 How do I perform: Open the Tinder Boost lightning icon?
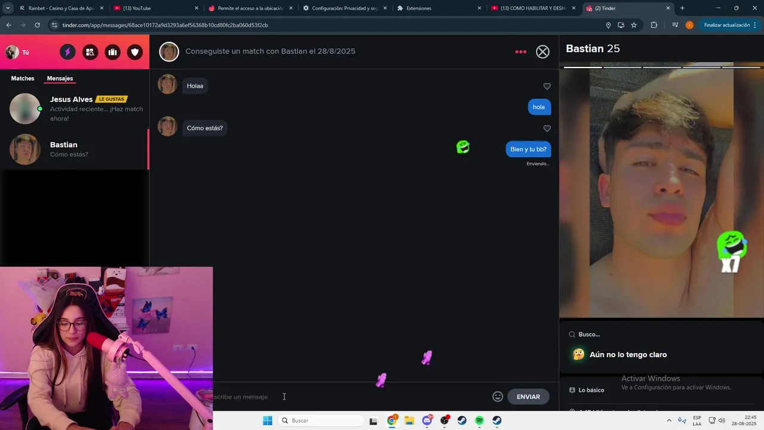pos(67,52)
